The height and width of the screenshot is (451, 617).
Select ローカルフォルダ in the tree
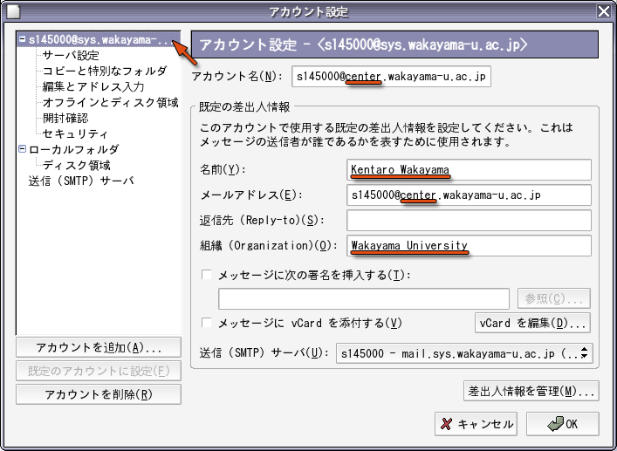[x=73, y=149]
